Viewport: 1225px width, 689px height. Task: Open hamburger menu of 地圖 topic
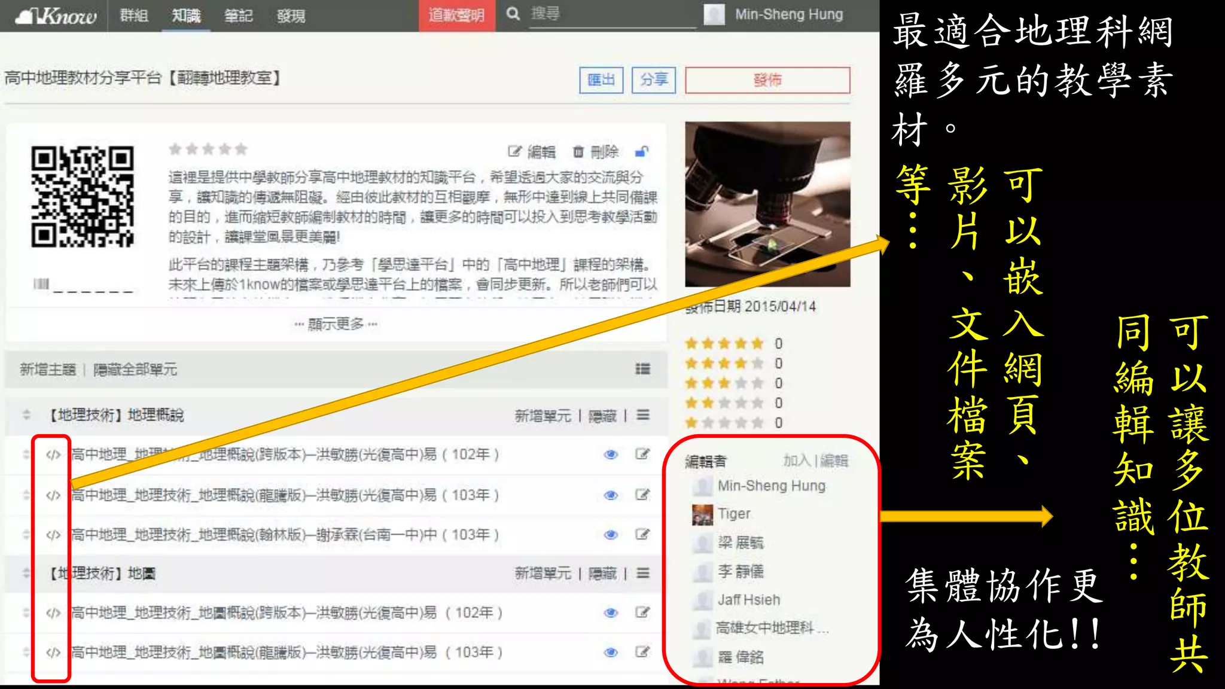[643, 573]
